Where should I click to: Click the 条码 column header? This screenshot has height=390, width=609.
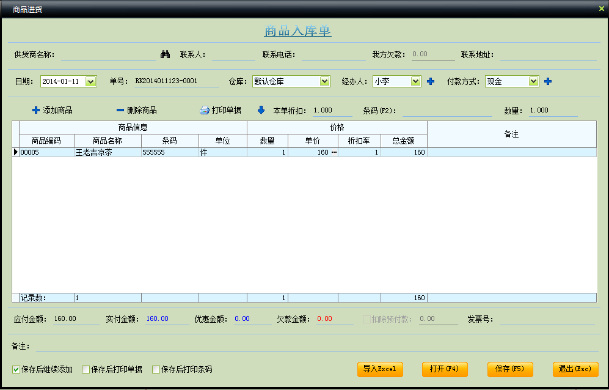(x=170, y=141)
